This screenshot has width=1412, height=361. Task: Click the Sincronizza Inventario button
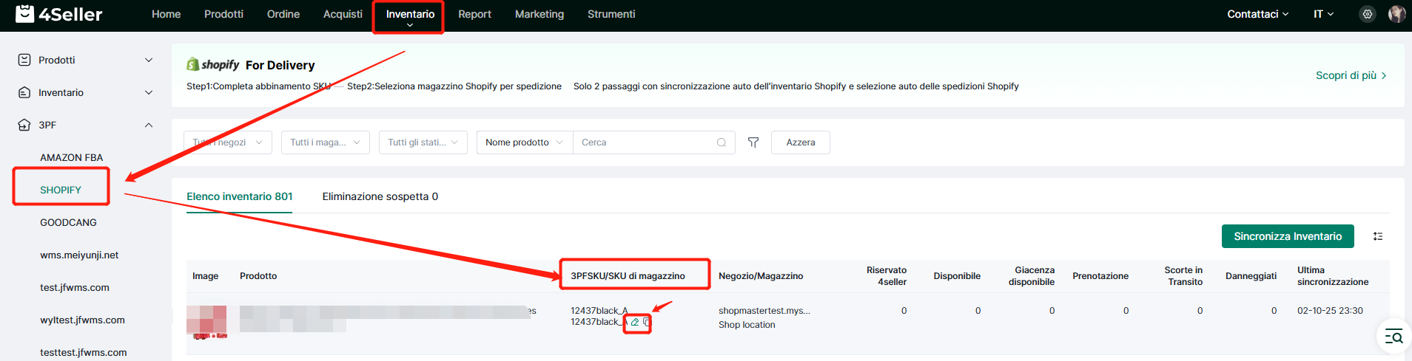(x=1288, y=236)
